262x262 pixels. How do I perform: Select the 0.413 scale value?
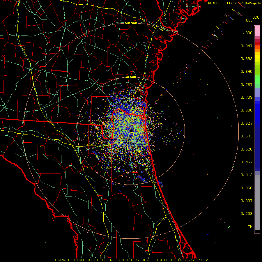(x=247, y=175)
